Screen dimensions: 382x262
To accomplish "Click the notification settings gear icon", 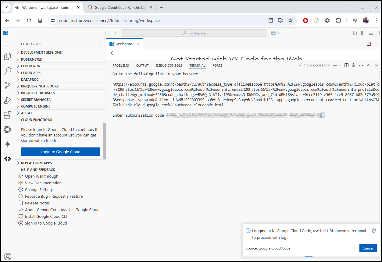I will pyautogui.click(x=374, y=231).
